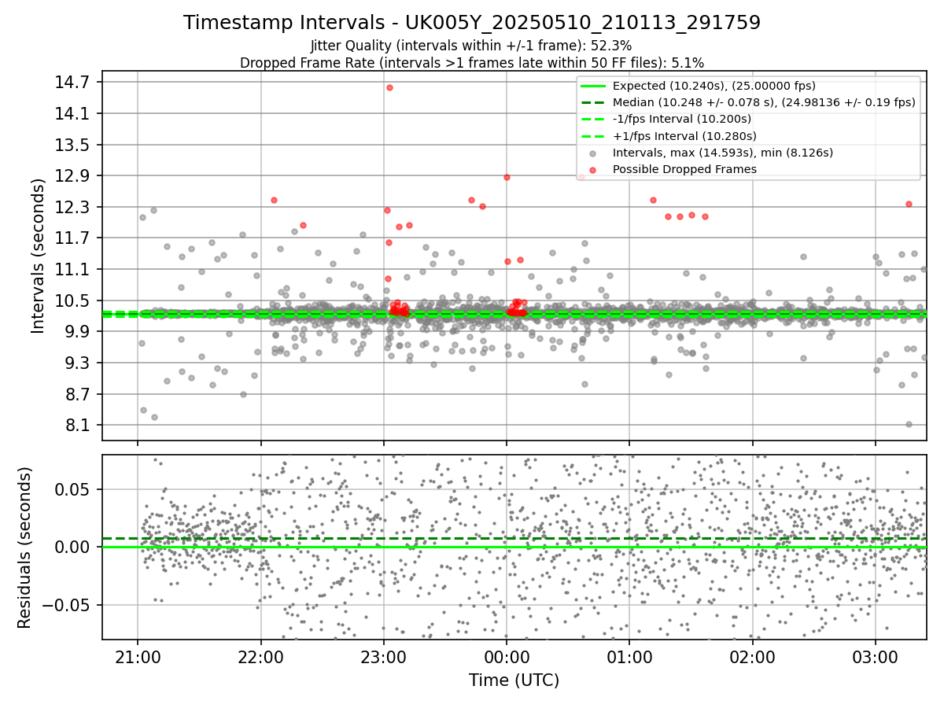Click the 00:00 time tick label
The height and width of the screenshot is (708, 944).
(507, 656)
